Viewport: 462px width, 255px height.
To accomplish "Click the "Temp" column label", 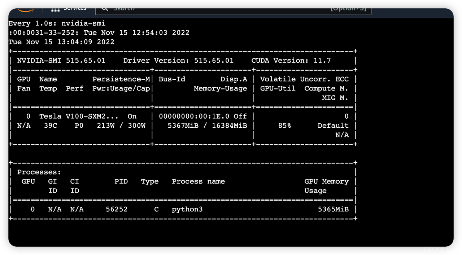I will point(48,88).
